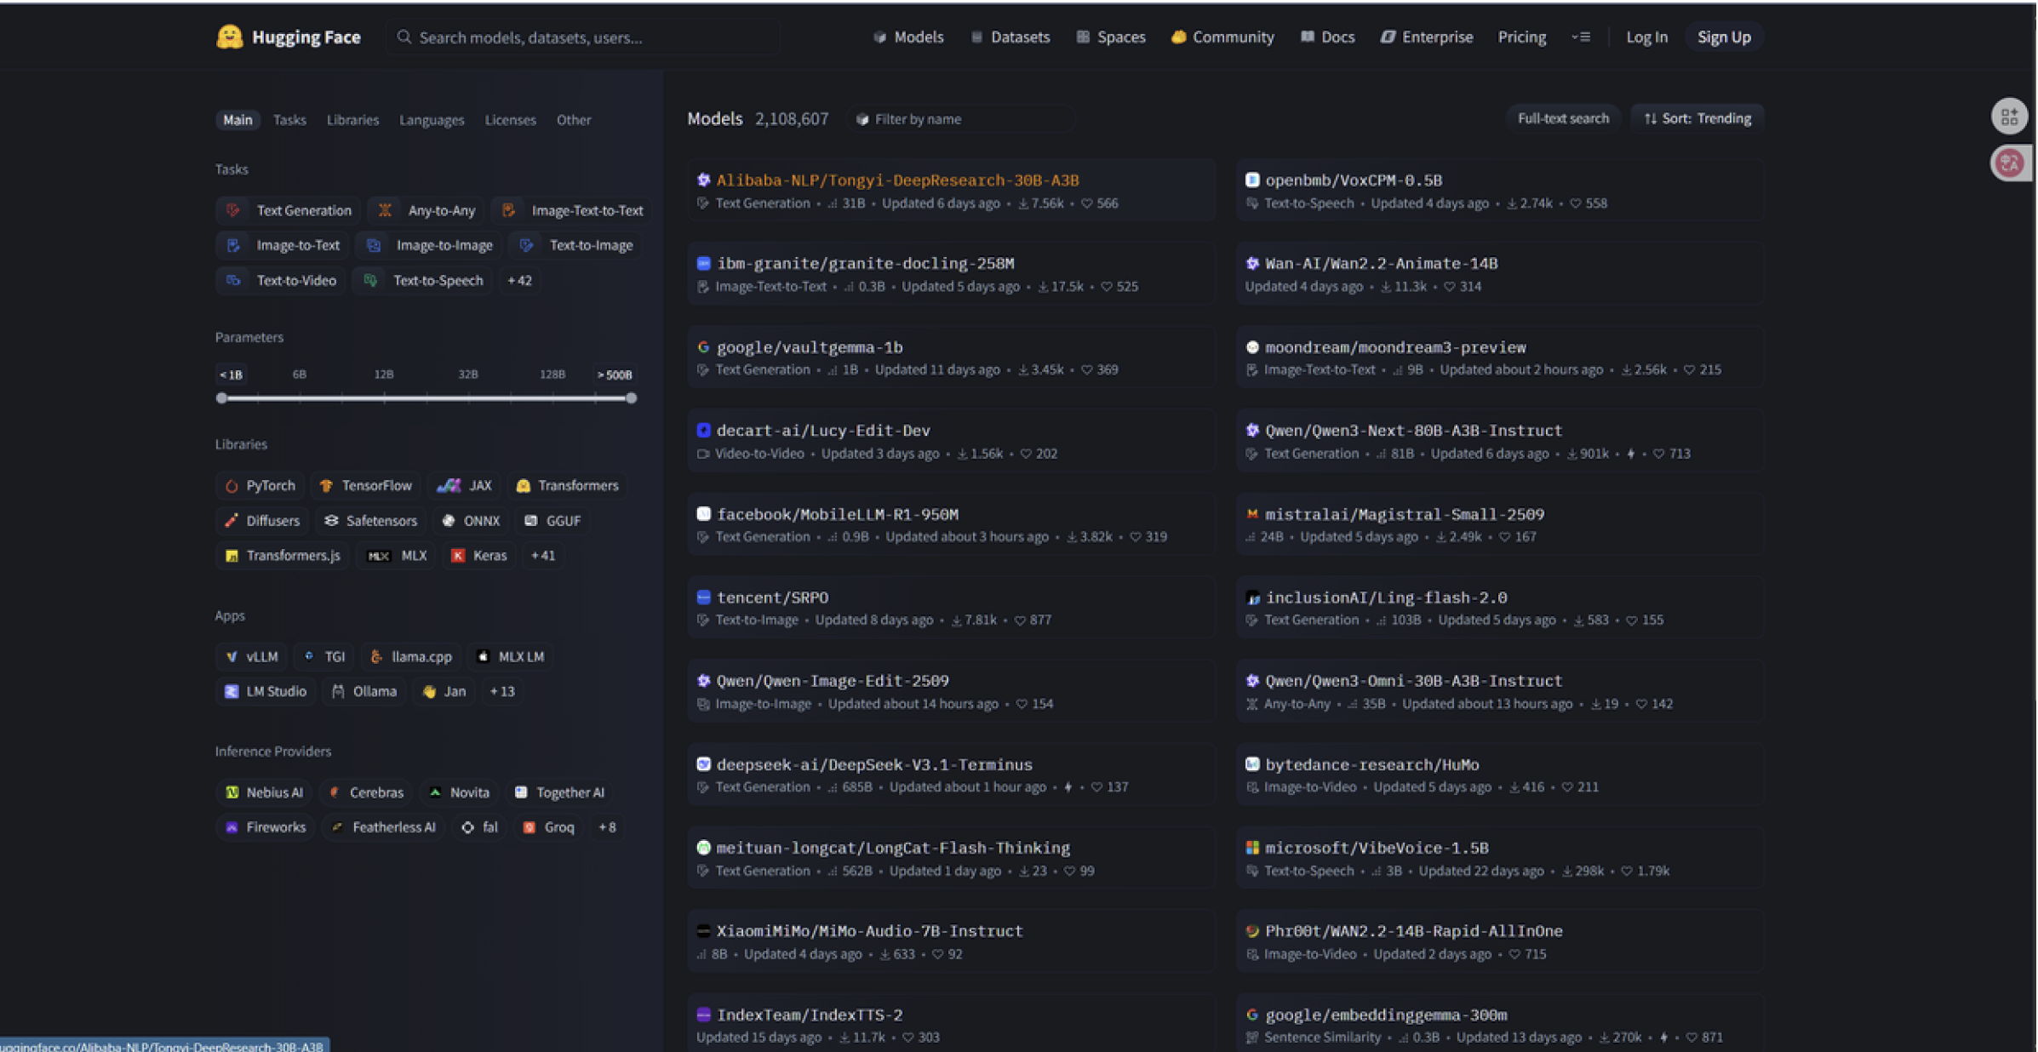This screenshot has width=2038, height=1052.
Task: Toggle the Text Generation task filter
Action: tap(290, 210)
